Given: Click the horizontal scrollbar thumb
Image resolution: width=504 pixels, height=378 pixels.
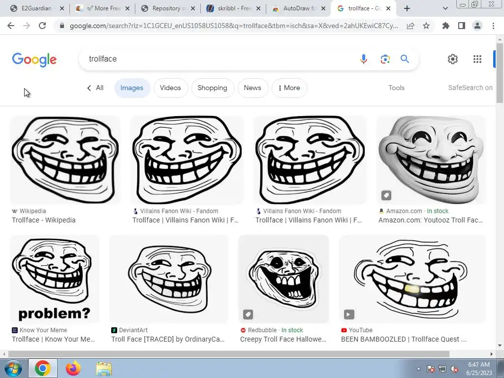Looking at the screenshot, I should [228, 354].
